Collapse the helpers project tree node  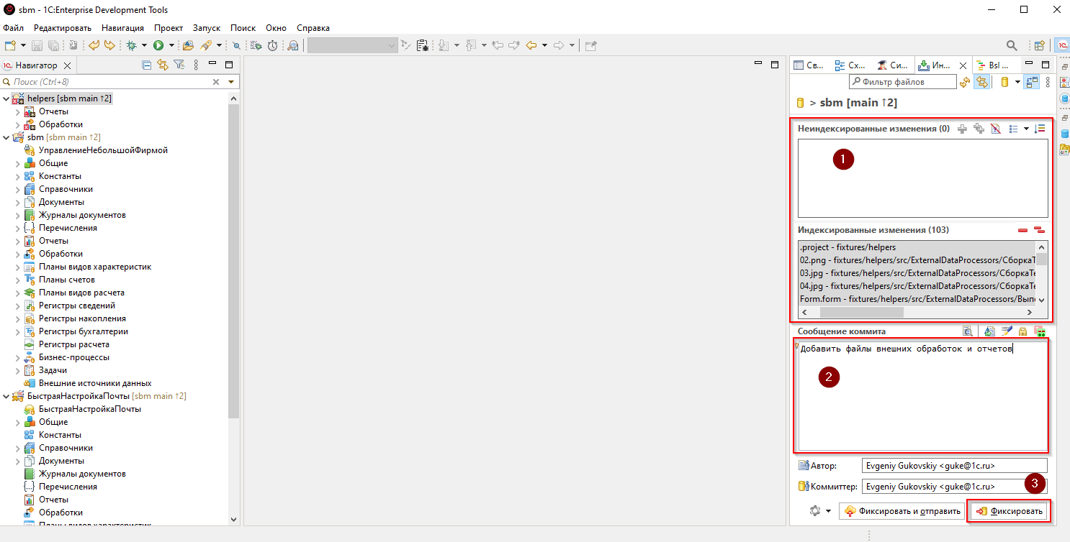tap(6, 98)
